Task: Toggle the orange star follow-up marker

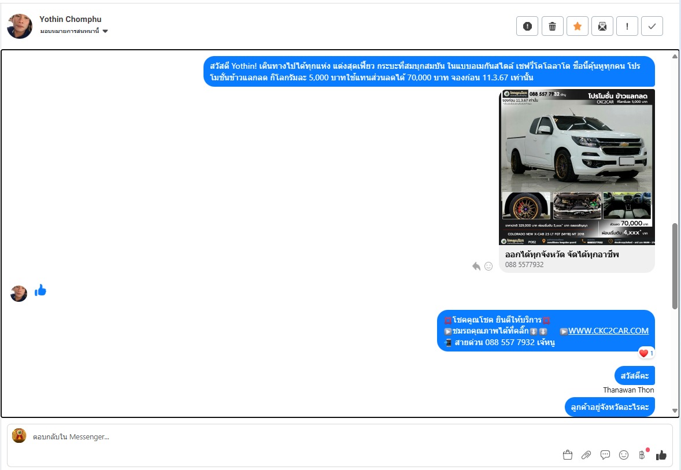Action: pos(577,26)
